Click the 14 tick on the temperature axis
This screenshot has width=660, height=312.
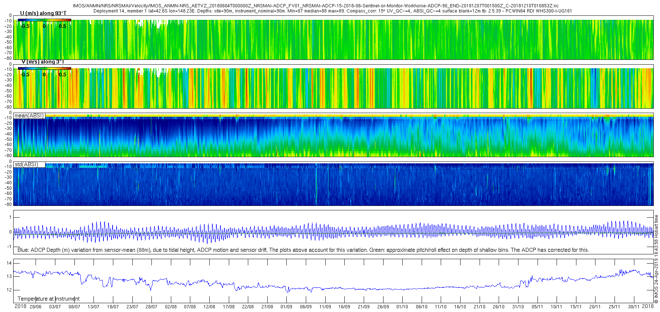click(x=9, y=263)
